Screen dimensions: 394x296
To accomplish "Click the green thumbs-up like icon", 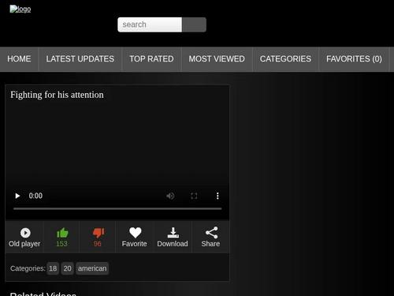I will tap(62, 233).
